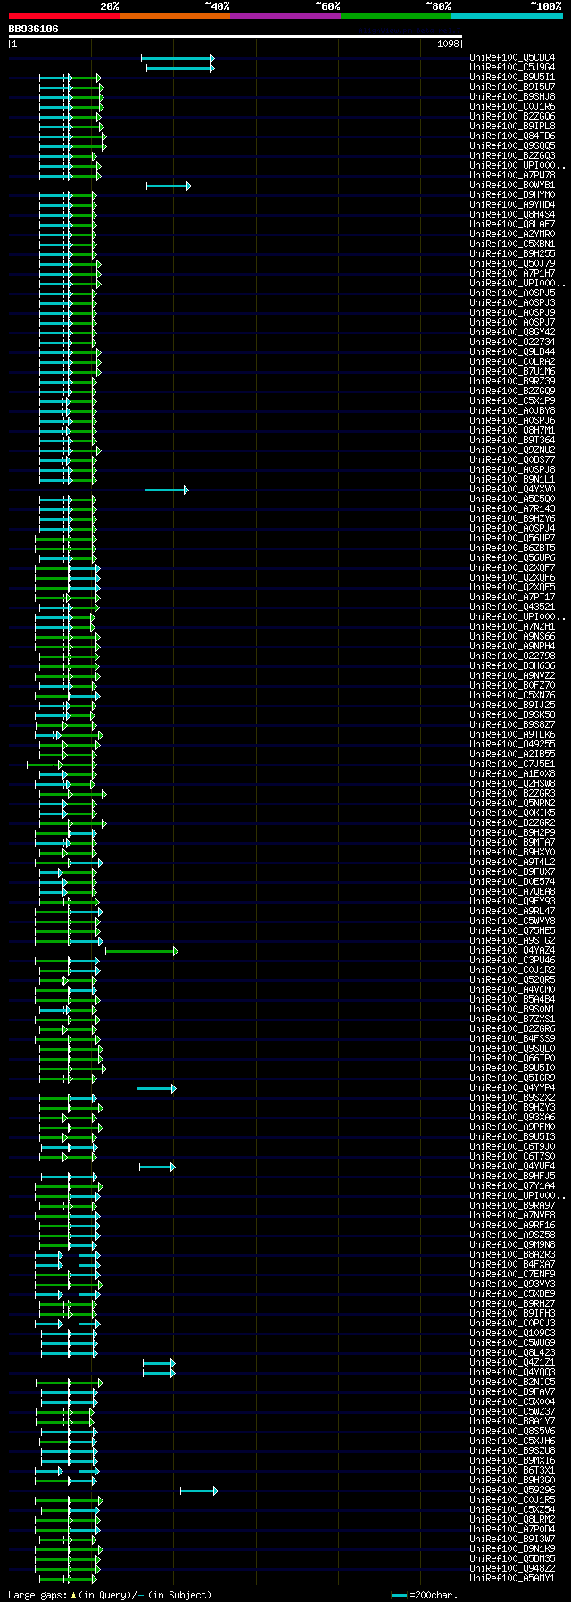Click label UniRef100_Q0DS77
The height and width of the screenshot is (1602, 571).
click(512, 460)
